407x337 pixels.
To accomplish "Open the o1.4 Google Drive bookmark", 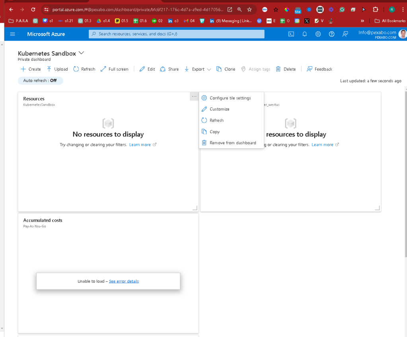I will (x=103, y=21).
